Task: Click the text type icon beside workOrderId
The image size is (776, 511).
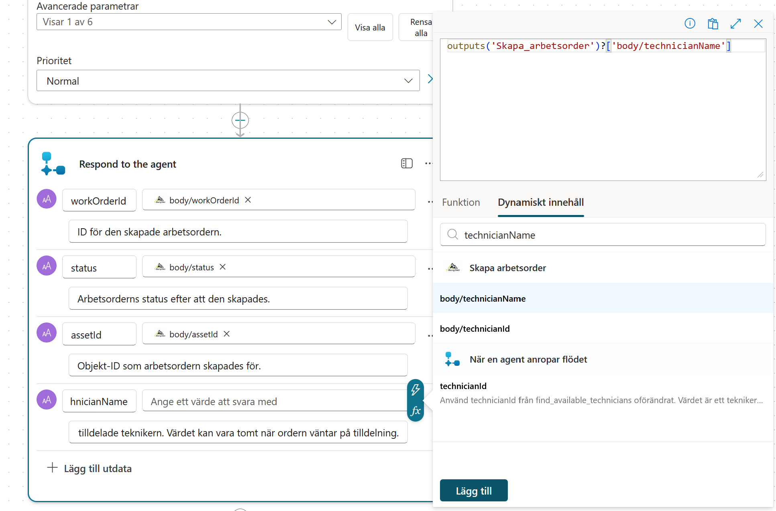Action: (47, 199)
